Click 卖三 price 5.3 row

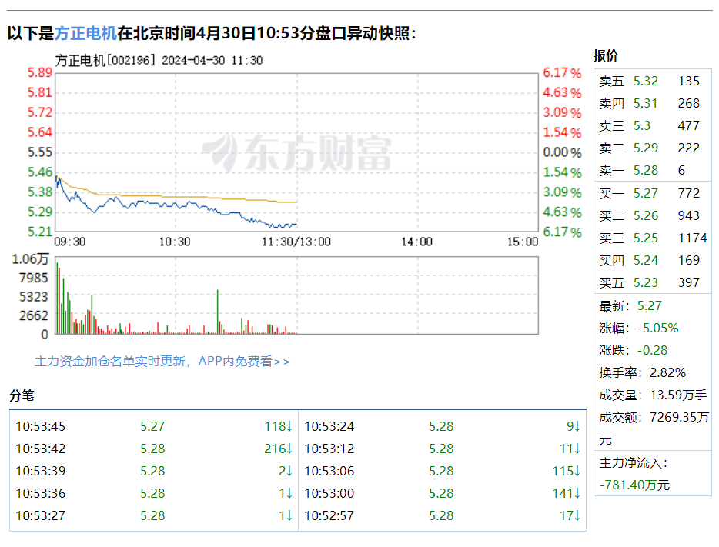653,125
